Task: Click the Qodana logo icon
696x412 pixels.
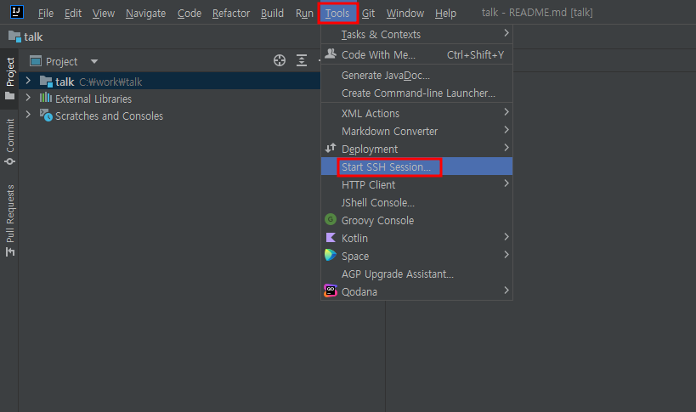Action: point(331,291)
